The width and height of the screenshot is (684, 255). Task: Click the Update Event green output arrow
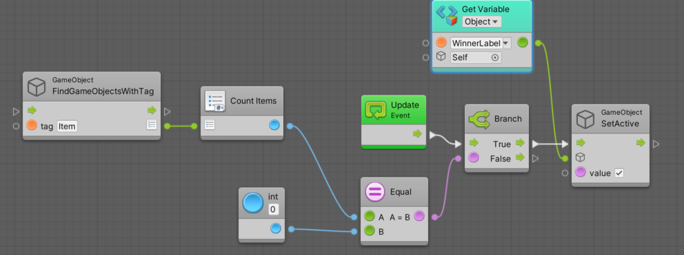click(417, 134)
